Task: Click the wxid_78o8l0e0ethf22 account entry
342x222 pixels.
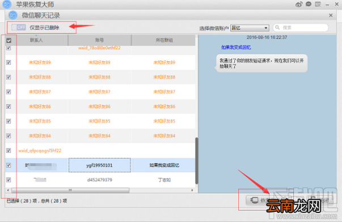Action: pyautogui.click(x=99, y=48)
